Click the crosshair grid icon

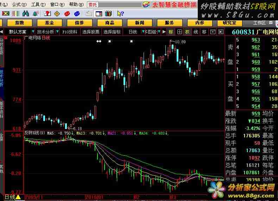coord(179,32)
